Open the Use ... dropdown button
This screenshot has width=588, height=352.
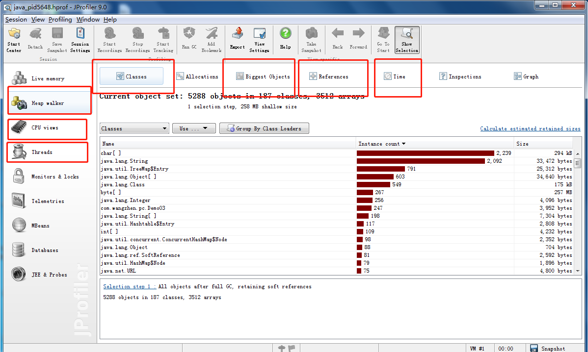point(194,128)
